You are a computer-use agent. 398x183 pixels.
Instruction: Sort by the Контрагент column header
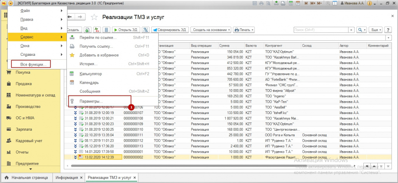pos(282,46)
